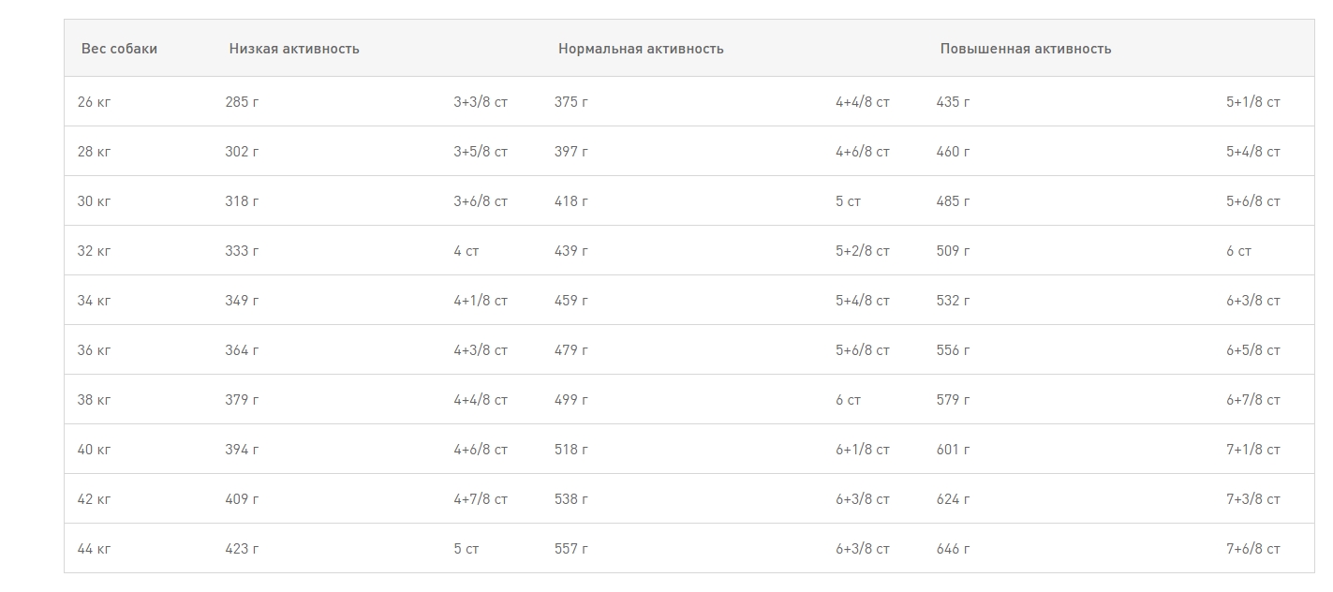1333x592 pixels.
Task: Select the '44 кг' weight cell
Action: coord(94,549)
